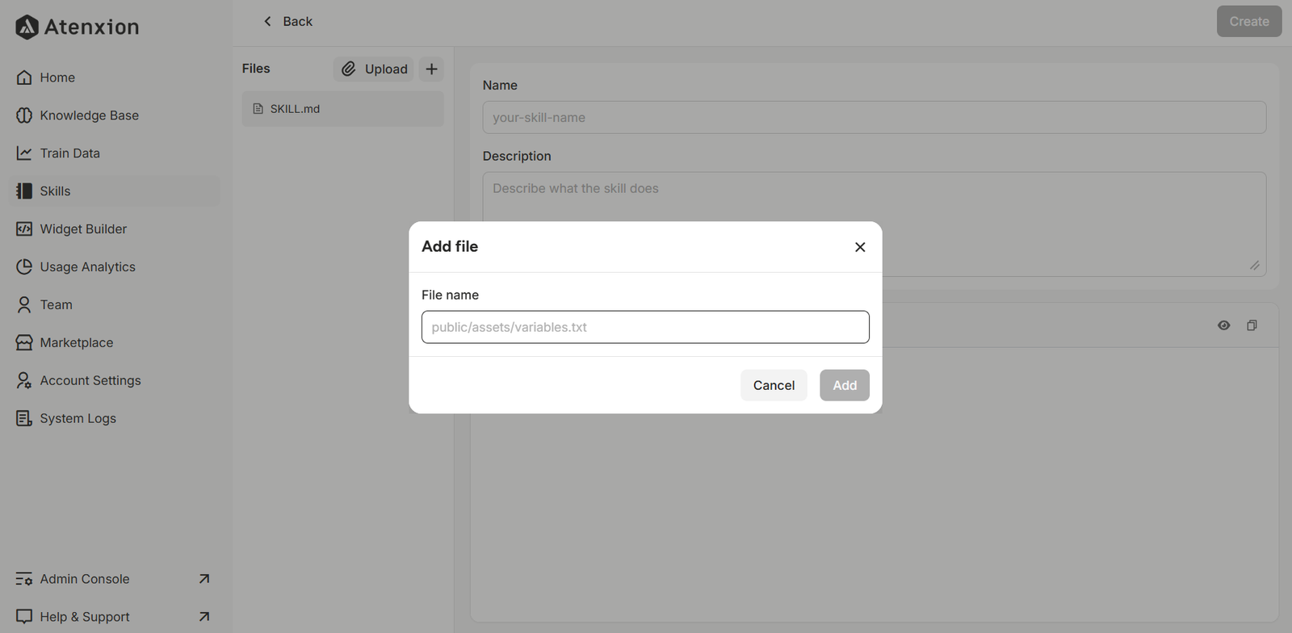Click the Description resize handle
Viewport: 1292px width, 633px height.
coord(1255,266)
